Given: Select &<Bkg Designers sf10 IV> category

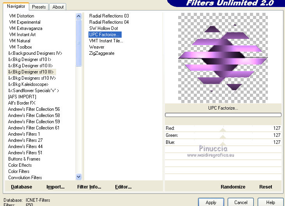Looking at the screenshot, I should 32,78.
